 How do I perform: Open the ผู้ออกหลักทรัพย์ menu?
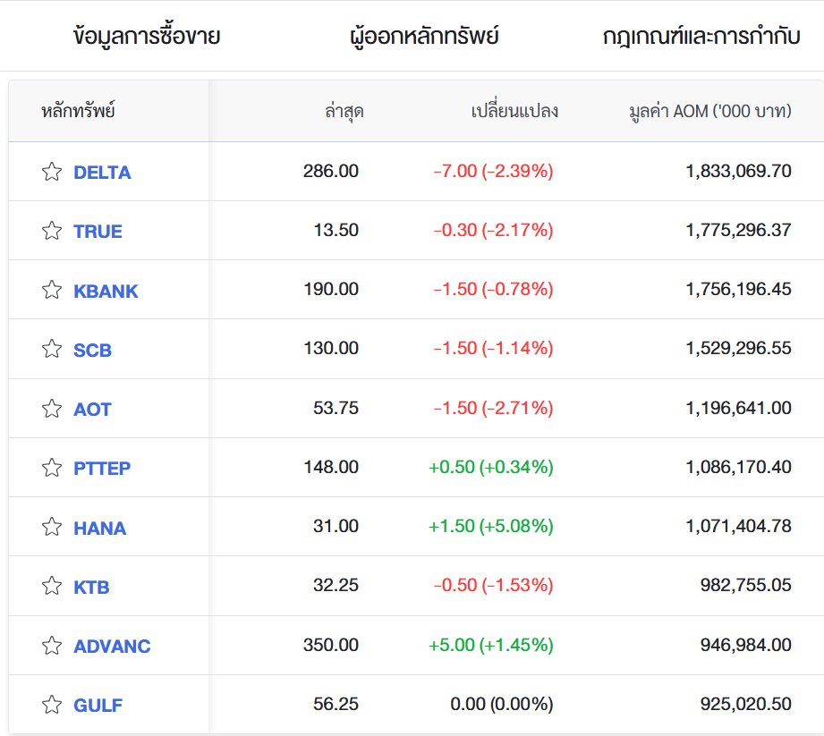coord(424,37)
